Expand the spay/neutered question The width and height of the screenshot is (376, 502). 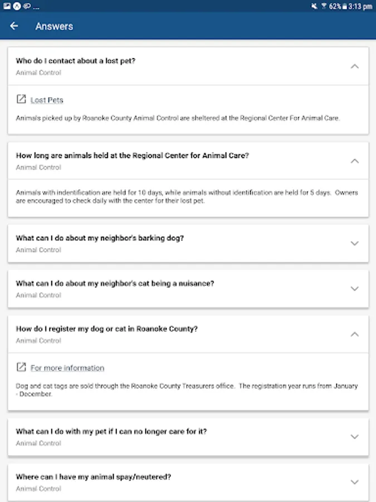pos(354,482)
